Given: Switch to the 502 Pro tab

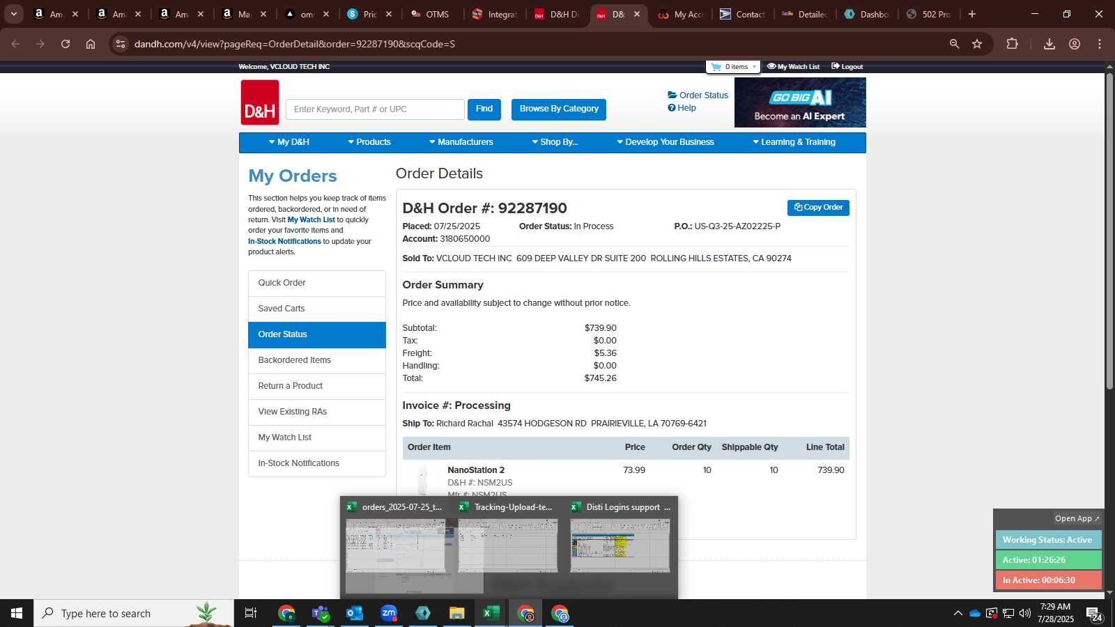Looking at the screenshot, I should [x=929, y=14].
